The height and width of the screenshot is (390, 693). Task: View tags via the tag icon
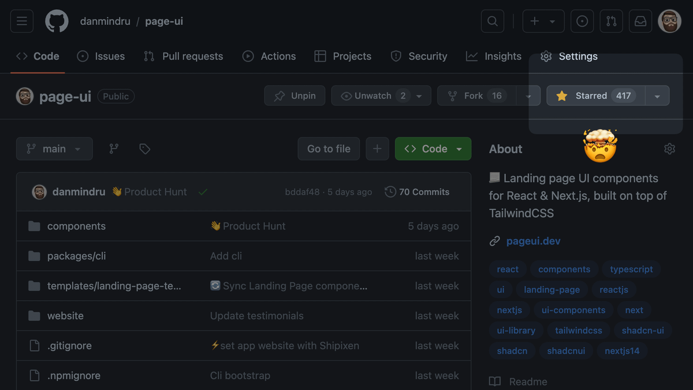click(x=144, y=149)
